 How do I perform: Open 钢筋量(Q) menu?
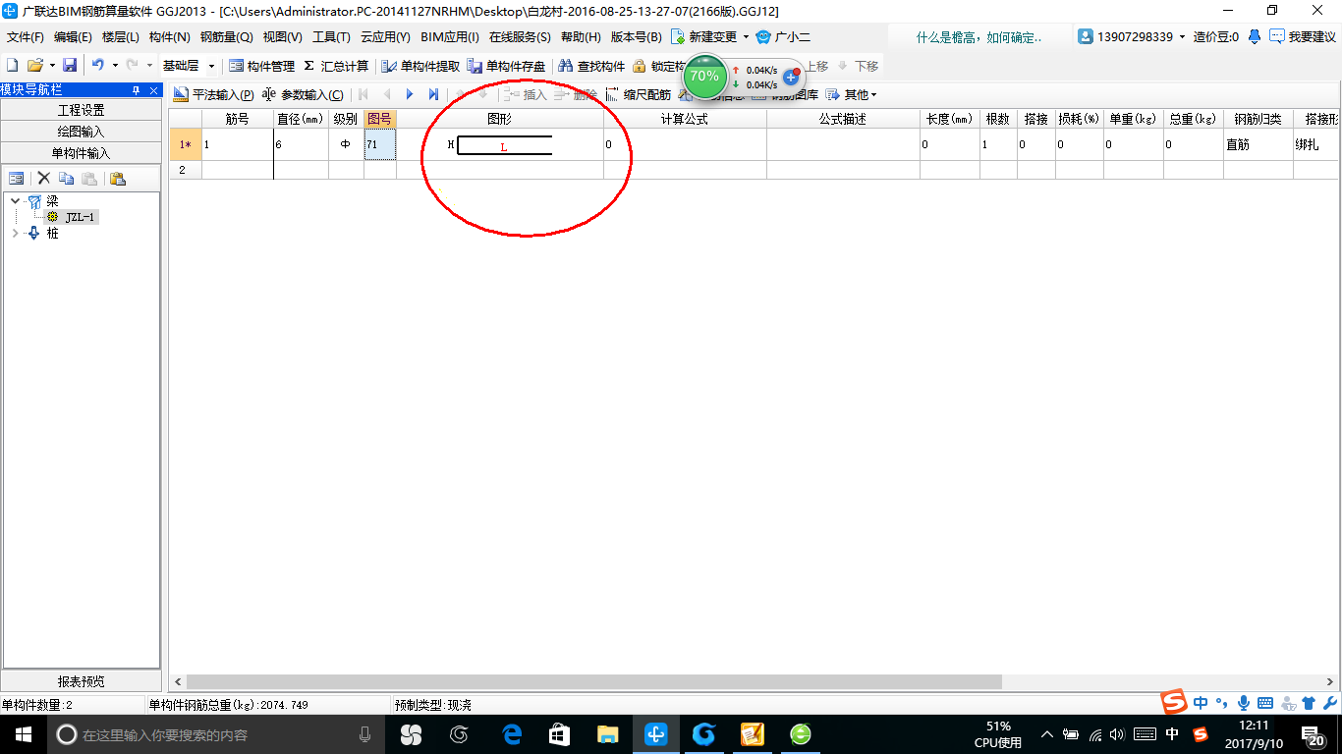pyautogui.click(x=227, y=36)
